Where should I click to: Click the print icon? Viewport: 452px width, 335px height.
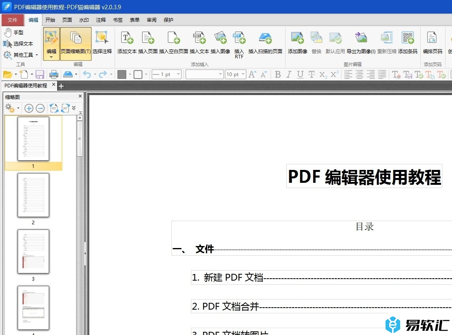click(54, 74)
